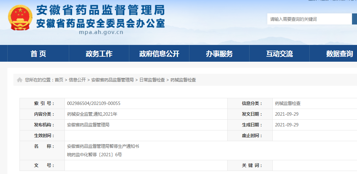Open 药械监督检查 breadcrumb link
This screenshot has height=174, width=357.
pos(183,80)
